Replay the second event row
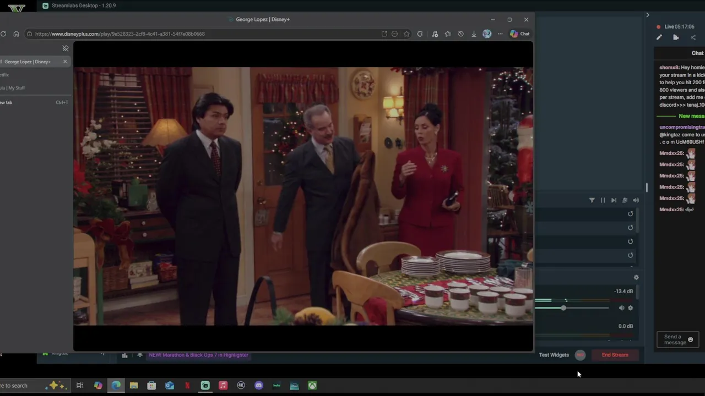Viewport: 705px width, 396px height. click(631, 228)
